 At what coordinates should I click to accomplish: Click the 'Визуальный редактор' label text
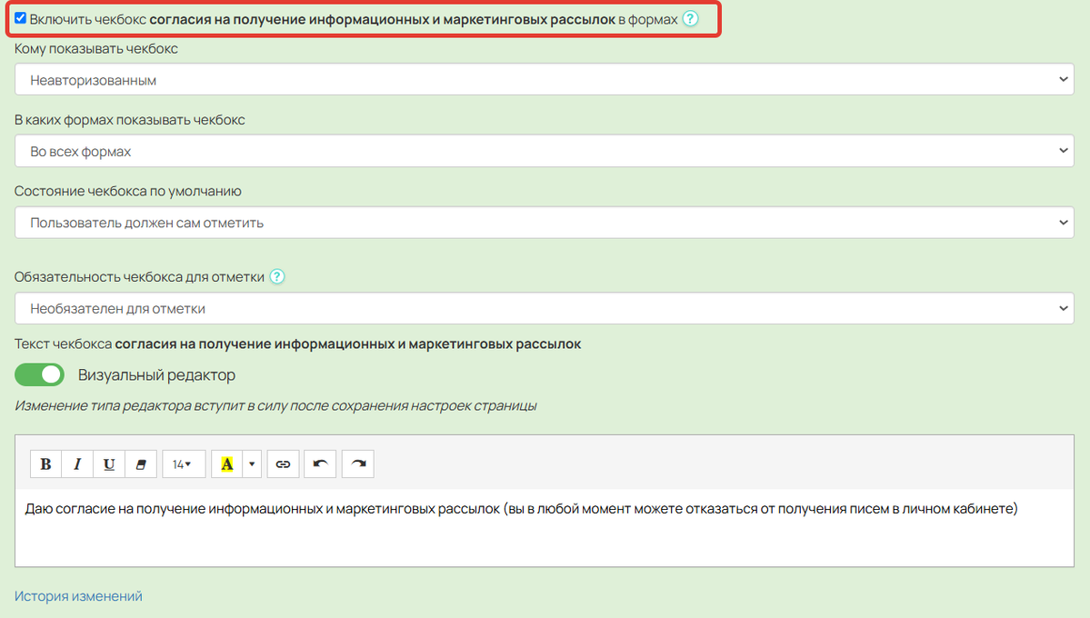pyautogui.click(x=156, y=374)
